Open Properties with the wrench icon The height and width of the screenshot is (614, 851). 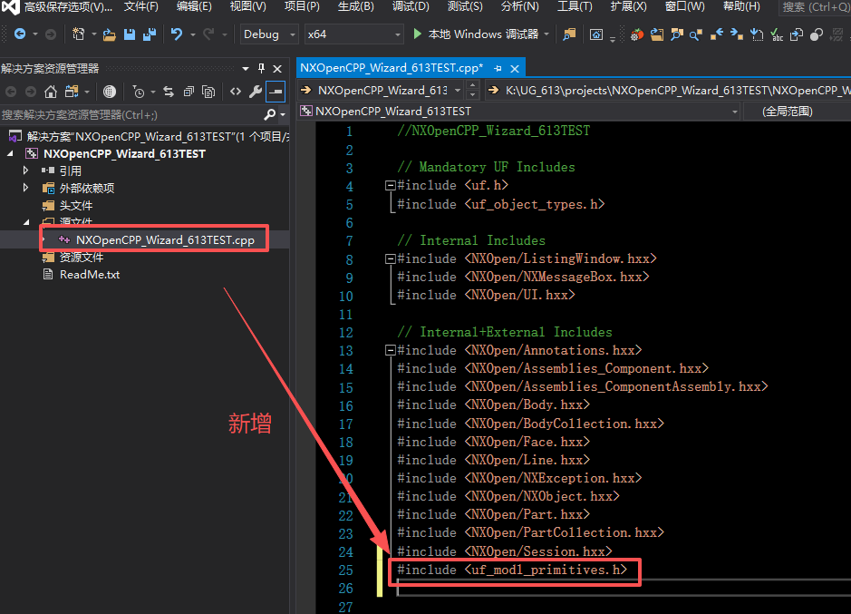tap(256, 92)
